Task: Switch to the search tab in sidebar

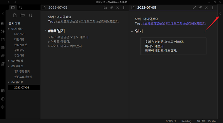Action: [20, 8]
